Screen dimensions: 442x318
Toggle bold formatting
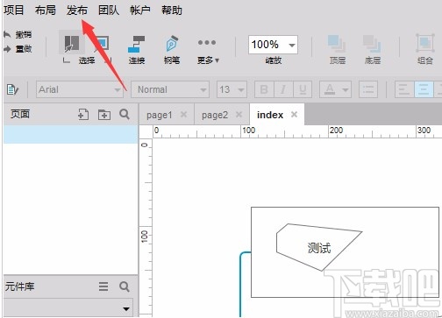(264, 89)
